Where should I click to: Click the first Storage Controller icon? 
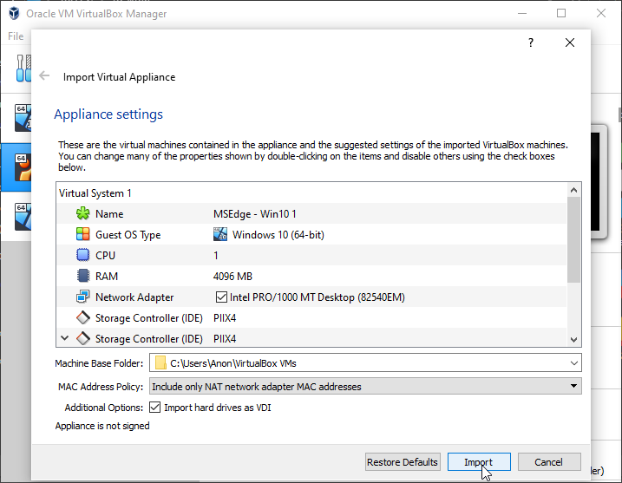(83, 318)
